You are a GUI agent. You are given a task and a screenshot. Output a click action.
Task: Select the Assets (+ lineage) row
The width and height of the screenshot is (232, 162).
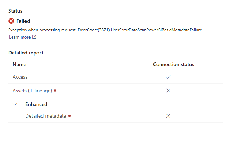(x=32, y=91)
